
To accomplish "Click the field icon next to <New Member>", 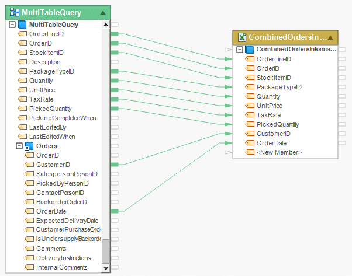I will [x=250, y=152].
